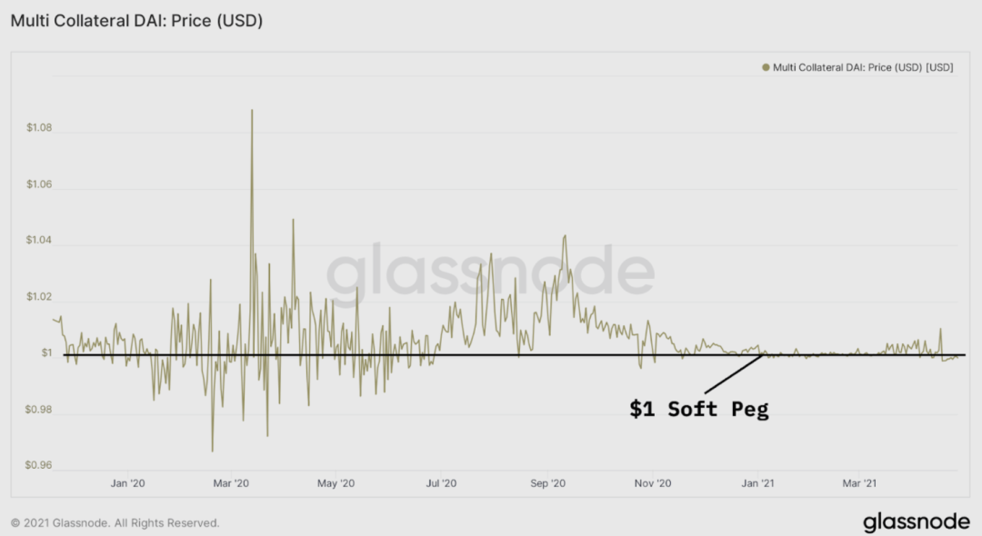The image size is (982, 536).
Task: Select the Mar '21 x-axis tick
Action: click(859, 483)
